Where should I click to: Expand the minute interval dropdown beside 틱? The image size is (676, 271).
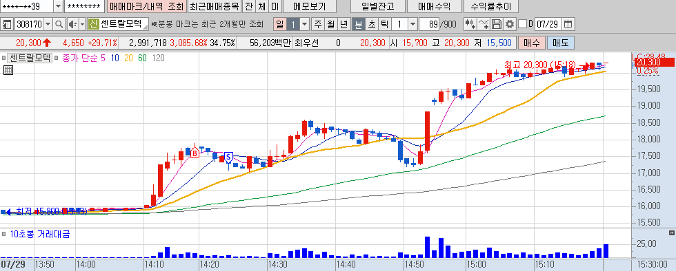[x=412, y=24]
